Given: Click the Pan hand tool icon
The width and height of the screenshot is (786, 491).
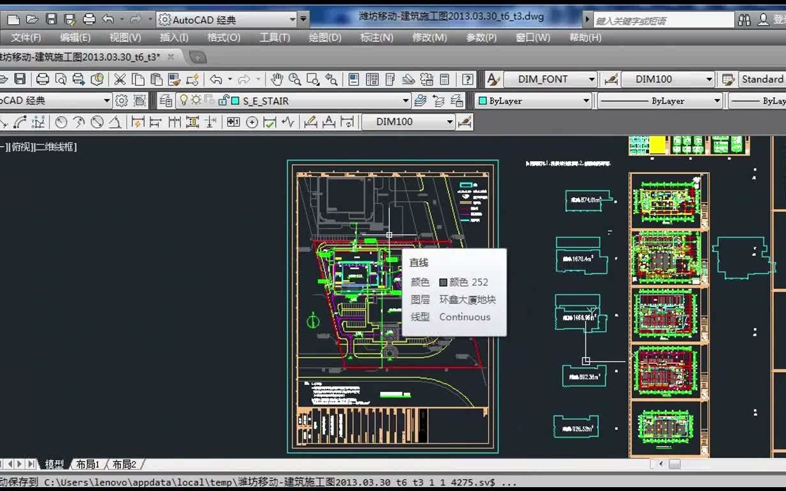Looking at the screenshot, I should pyautogui.click(x=277, y=79).
